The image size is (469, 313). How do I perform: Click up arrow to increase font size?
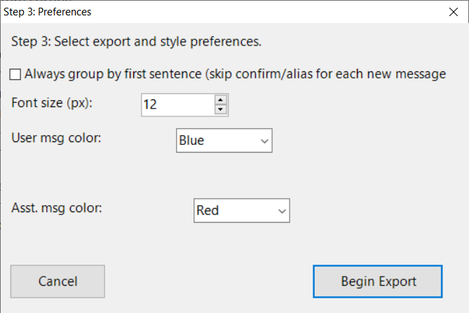(x=221, y=101)
